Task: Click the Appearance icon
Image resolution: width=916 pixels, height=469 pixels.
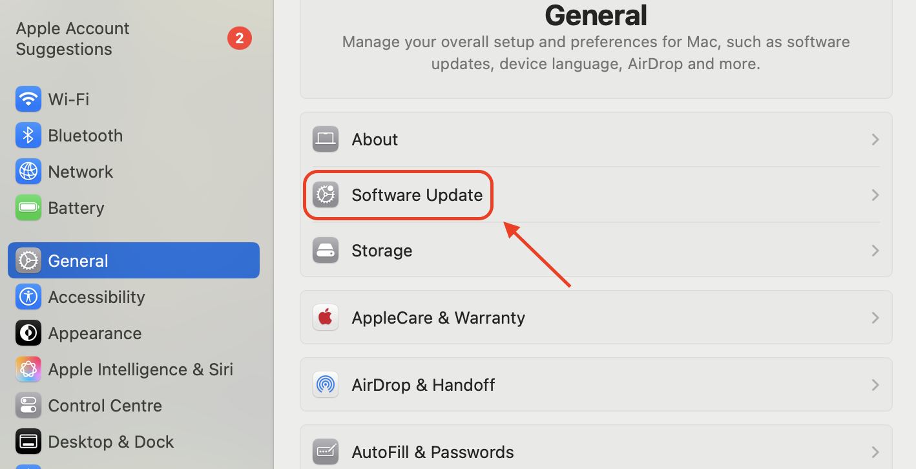Action: [x=28, y=333]
